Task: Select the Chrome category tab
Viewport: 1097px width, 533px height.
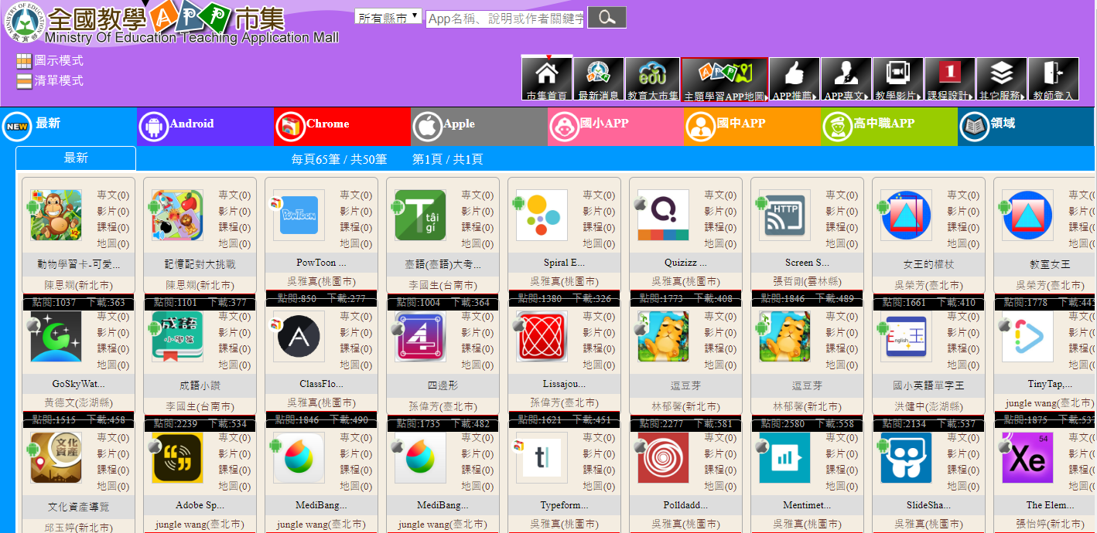Action: (x=342, y=127)
